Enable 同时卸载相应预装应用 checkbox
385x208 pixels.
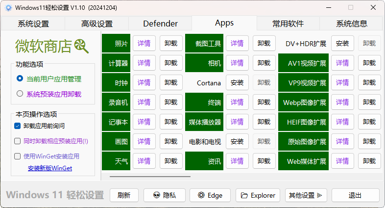[18, 141]
